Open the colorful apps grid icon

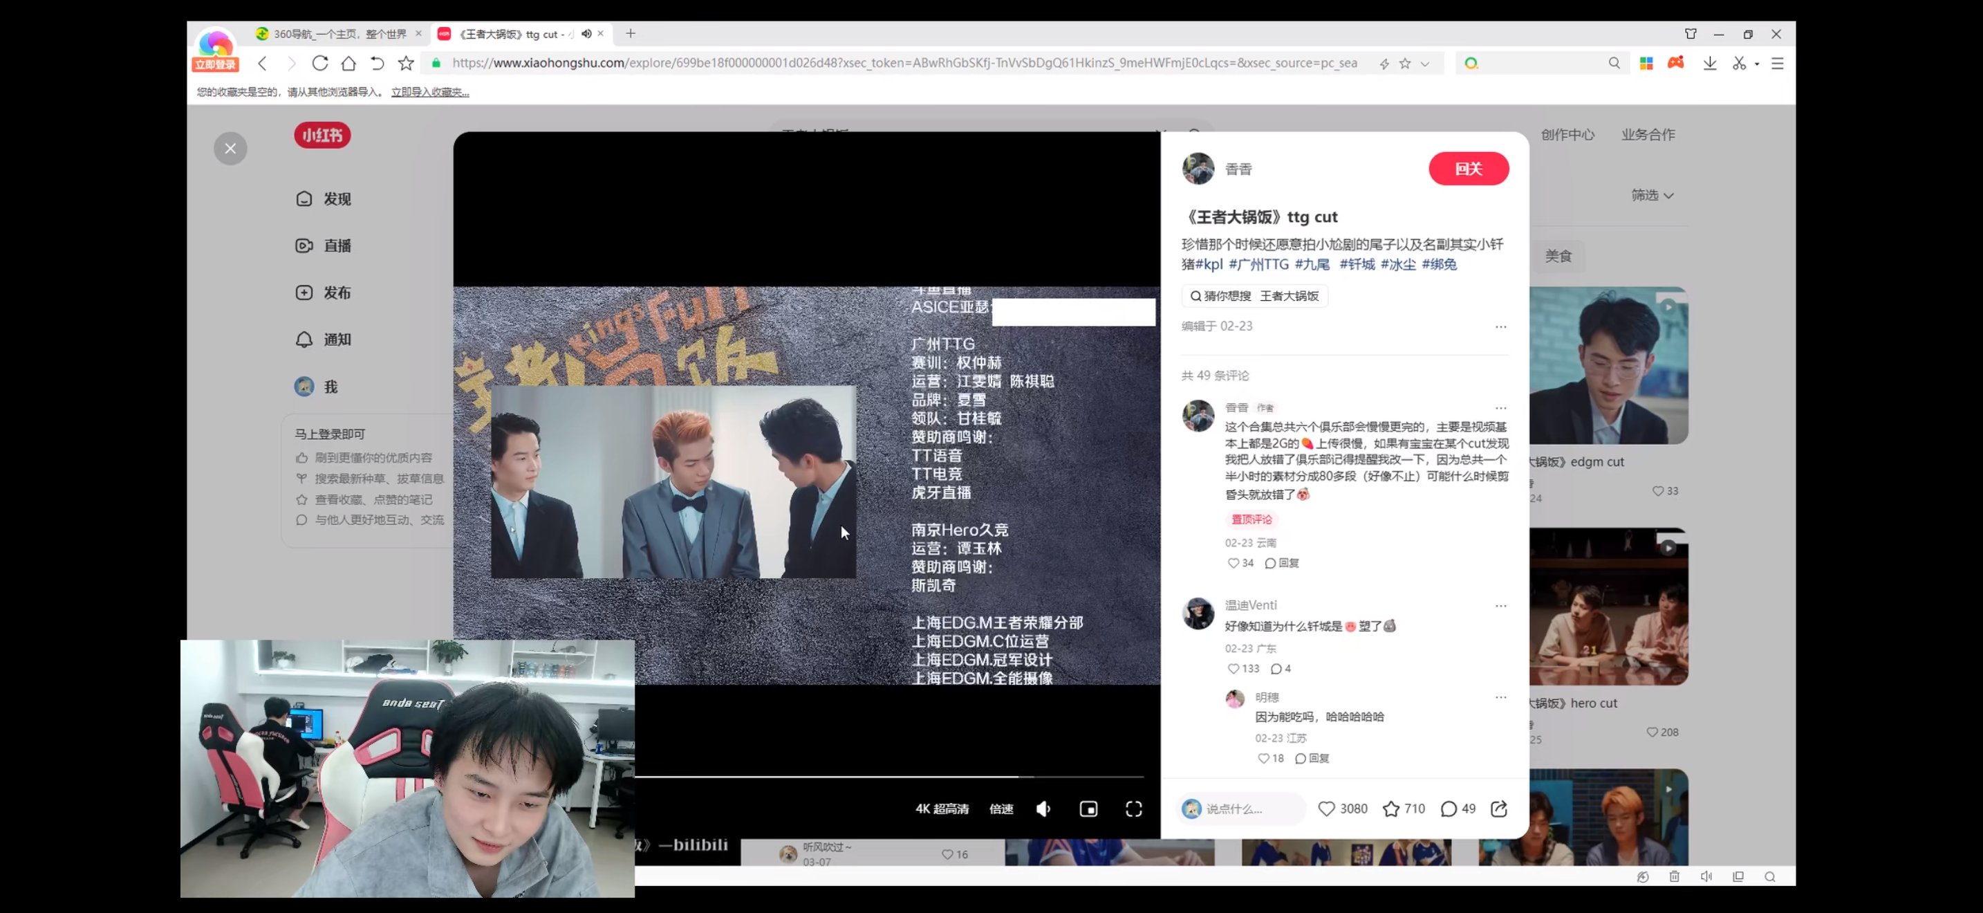pos(1646,63)
